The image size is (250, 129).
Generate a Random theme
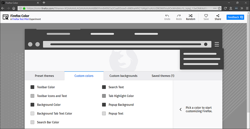[191, 17]
